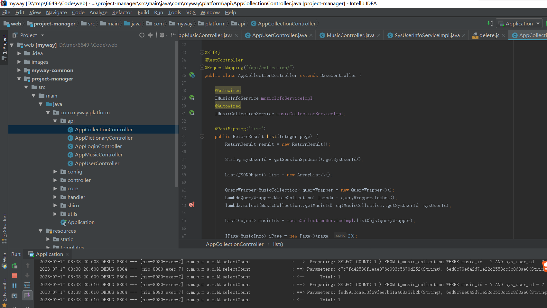Go up the stack trace in console

point(27,265)
